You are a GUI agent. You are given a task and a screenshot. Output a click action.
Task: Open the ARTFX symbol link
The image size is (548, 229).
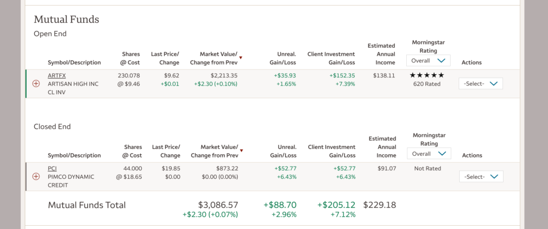coord(56,75)
